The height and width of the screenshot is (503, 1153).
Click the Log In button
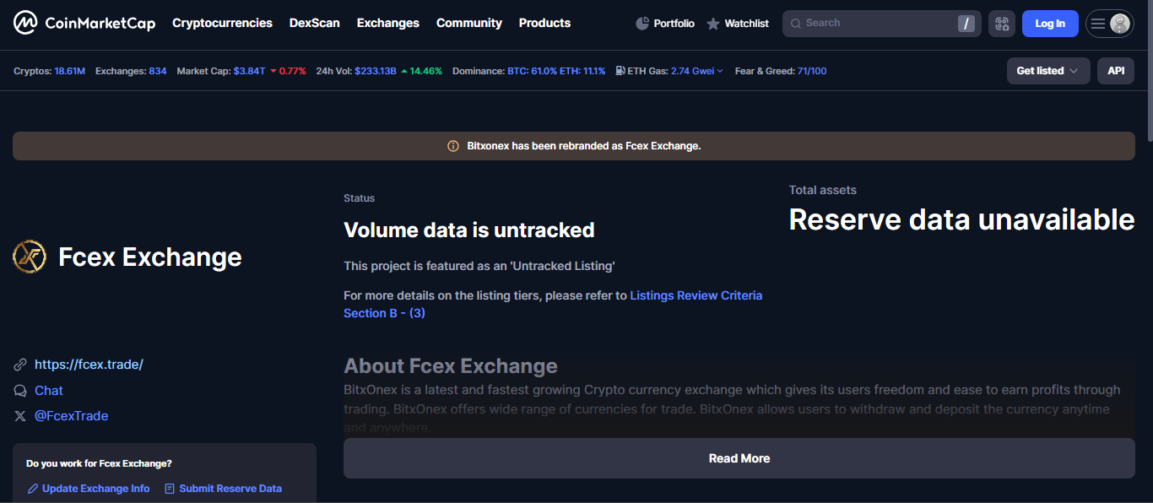[x=1050, y=24]
